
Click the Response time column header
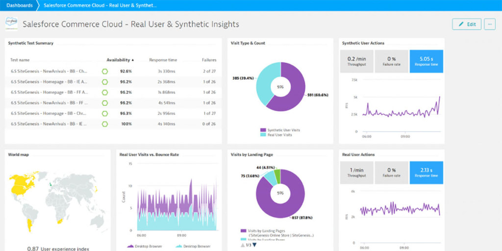(x=163, y=60)
